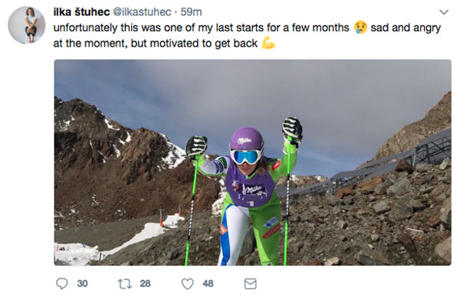Click the flexed bicep emoji in tweet
Viewport: 460px width, 297px height.
[268, 43]
